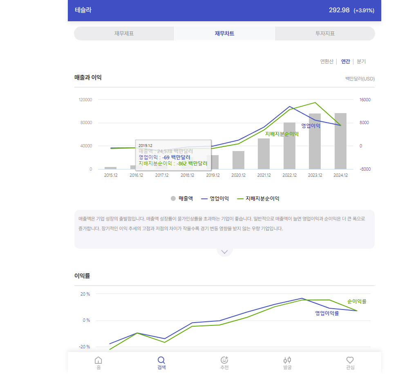This screenshot has height=374, width=418.
Task: Click the 2024.12 revenue bar
Action: (340, 141)
